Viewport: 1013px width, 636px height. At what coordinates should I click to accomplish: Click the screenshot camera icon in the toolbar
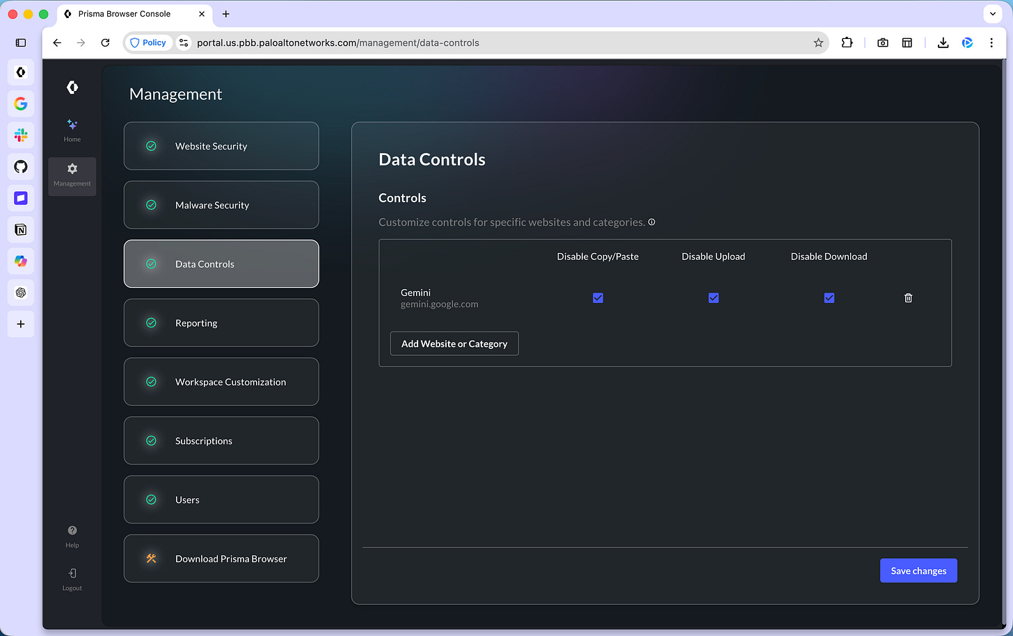[882, 42]
